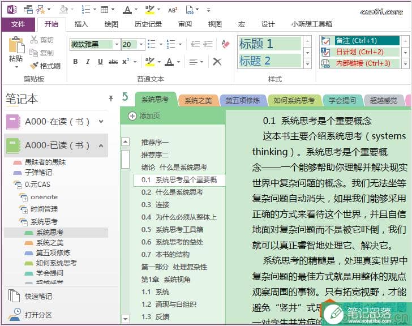
Task: Open page 0.2 什么是系统思考
Action: pos(172,192)
